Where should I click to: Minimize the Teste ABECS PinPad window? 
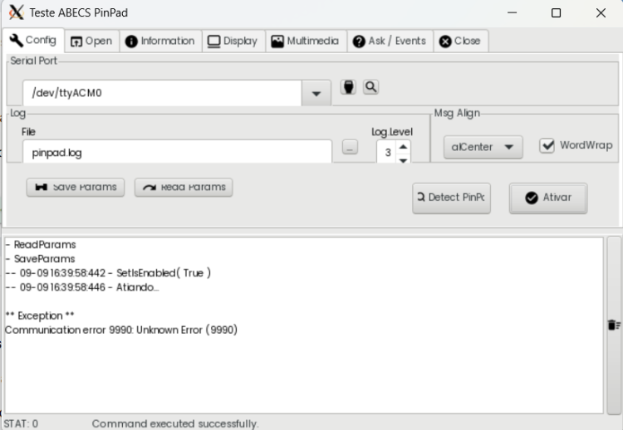tap(513, 12)
